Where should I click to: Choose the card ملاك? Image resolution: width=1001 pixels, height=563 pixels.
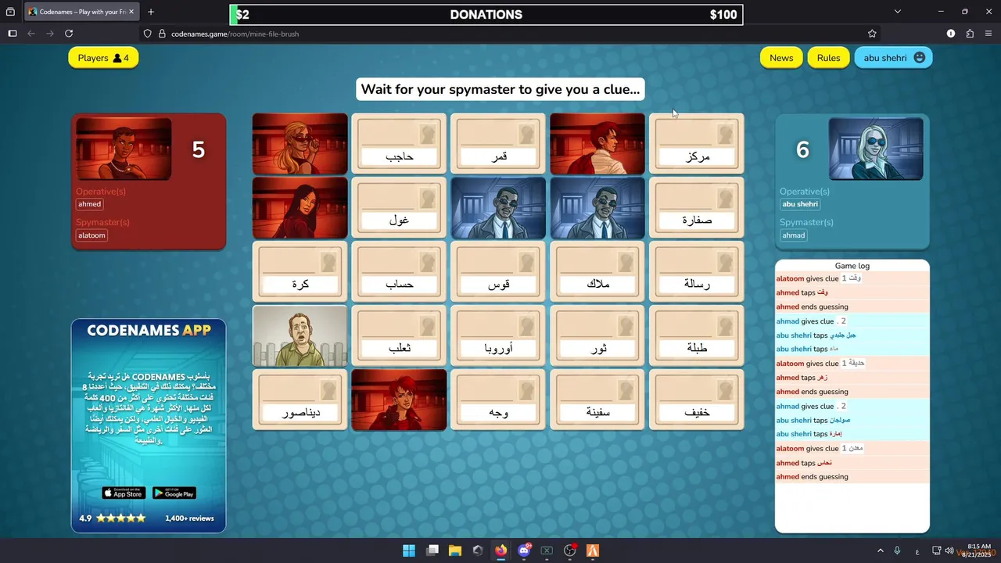point(597,271)
